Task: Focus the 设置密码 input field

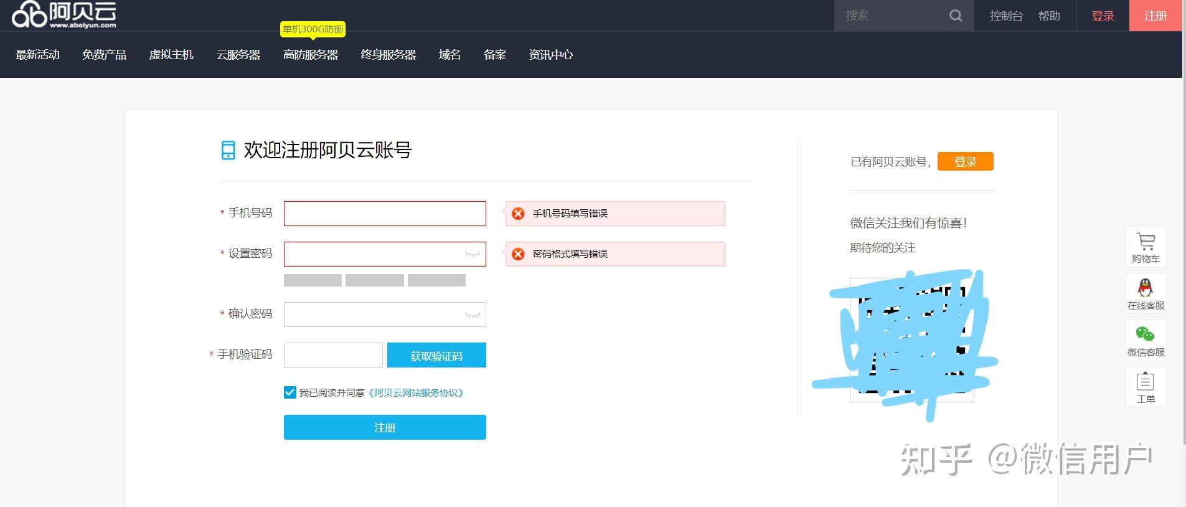Action: (x=385, y=254)
